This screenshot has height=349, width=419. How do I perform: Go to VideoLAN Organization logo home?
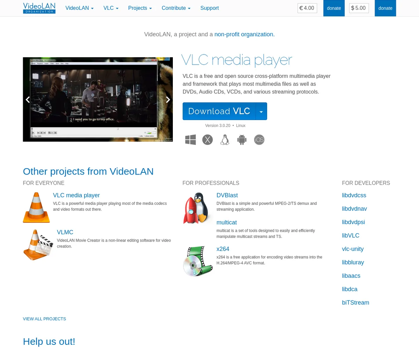[39, 8]
